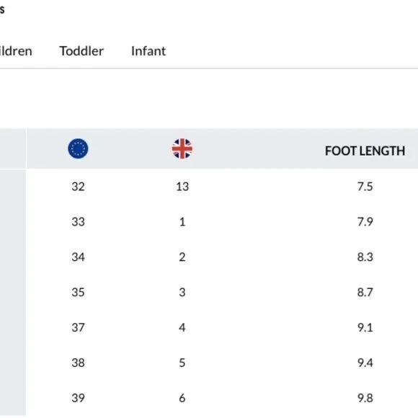Click the UK flag icon column header
Viewport: 418px width, 418px height.
(x=182, y=148)
